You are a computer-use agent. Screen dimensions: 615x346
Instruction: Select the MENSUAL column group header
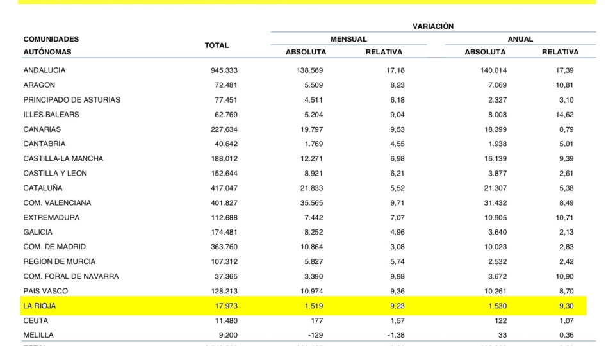coord(348,39)
